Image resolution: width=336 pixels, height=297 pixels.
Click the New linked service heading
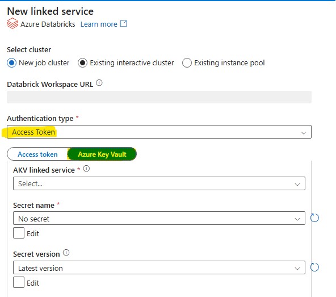(x=51, y=11)
